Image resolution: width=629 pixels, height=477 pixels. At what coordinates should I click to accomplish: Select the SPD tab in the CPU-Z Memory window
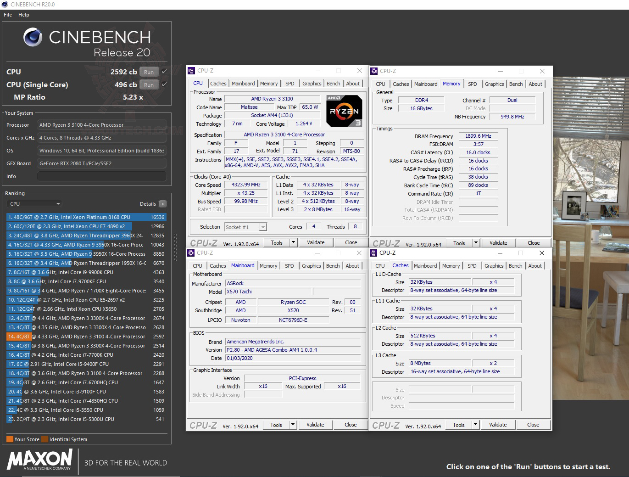473,84
